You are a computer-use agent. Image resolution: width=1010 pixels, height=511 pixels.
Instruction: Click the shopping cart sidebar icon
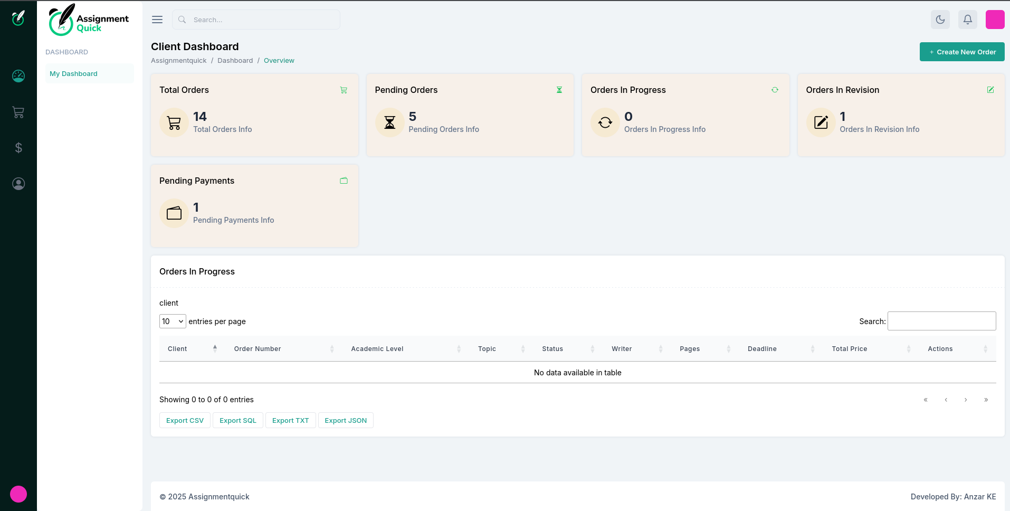[18, 112]
